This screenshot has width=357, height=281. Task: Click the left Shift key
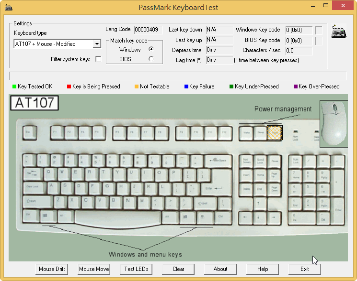pyautogui.click(x=38, y=202)
